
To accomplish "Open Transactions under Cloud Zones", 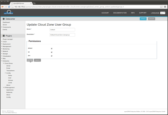I will tap(10, 71).
